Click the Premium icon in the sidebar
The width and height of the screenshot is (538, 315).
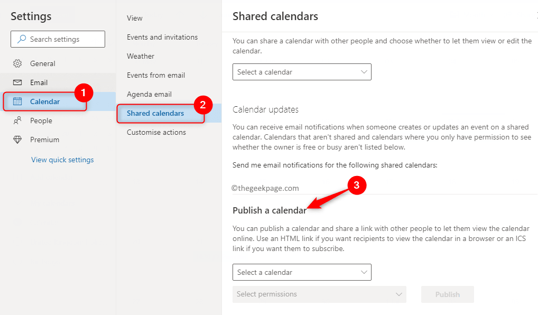[x=16, y=140]
